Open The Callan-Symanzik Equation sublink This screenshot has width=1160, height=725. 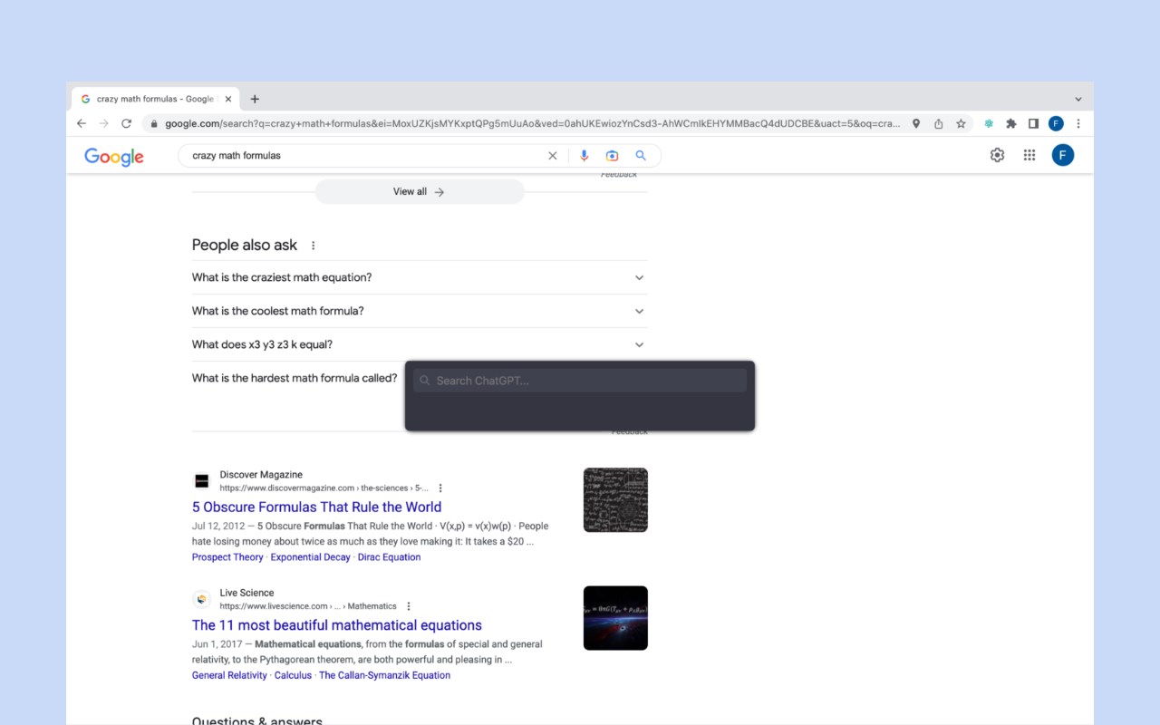[384, 675]
